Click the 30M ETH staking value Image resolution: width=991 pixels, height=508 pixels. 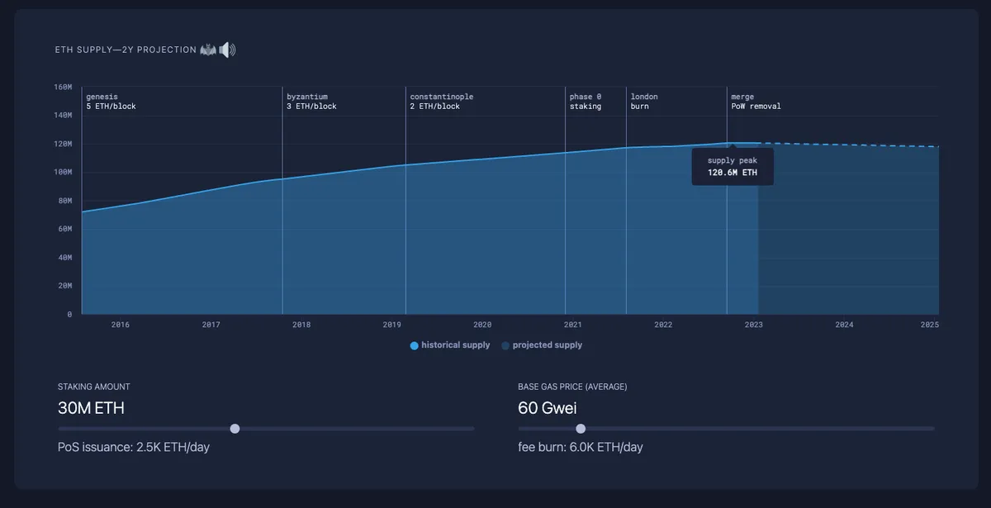pyautogui.click(x=91, y=408)
